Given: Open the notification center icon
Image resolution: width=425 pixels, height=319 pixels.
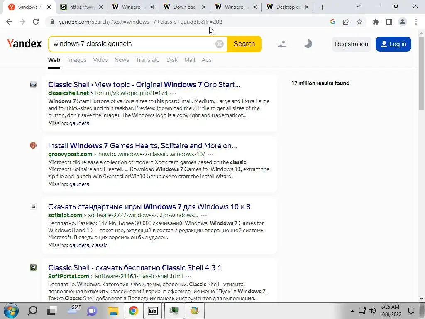Looking at the screenshot, I should point(411,311).
